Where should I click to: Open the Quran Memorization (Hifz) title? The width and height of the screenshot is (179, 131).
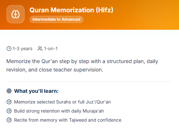click(x=71, y=10)
